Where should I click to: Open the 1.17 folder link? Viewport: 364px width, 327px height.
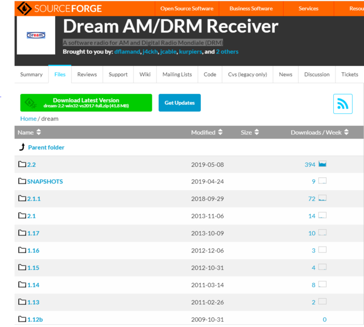click(33, 233)
